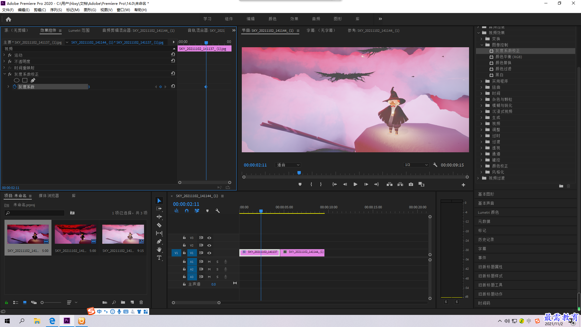The image size is (581, 327).
Task: Delete selected item via project trash icon
Action: 141,302
